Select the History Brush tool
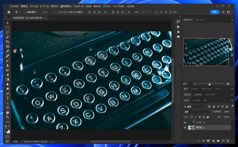This screenshot has width=238, height=147. coord(7,70)
